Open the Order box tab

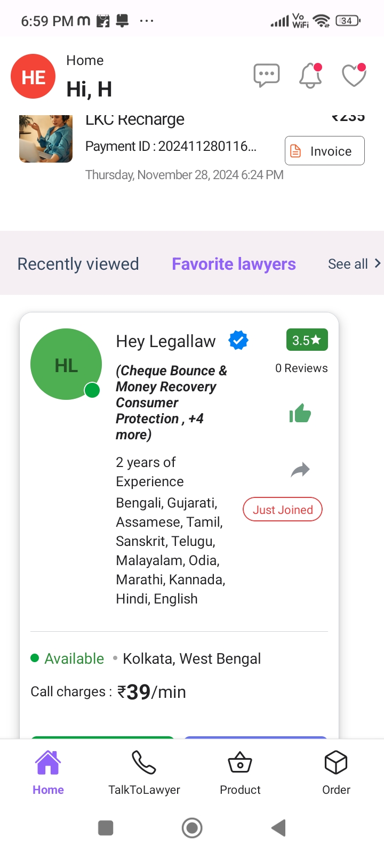click(x=336, y=771)
